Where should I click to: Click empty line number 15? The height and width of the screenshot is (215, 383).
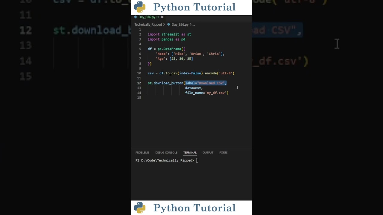tap(139, 98)
